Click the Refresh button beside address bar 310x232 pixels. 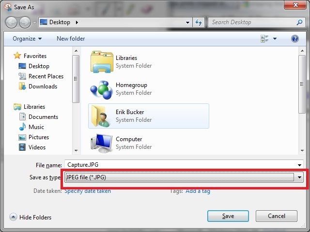click(x=199, y=22)
